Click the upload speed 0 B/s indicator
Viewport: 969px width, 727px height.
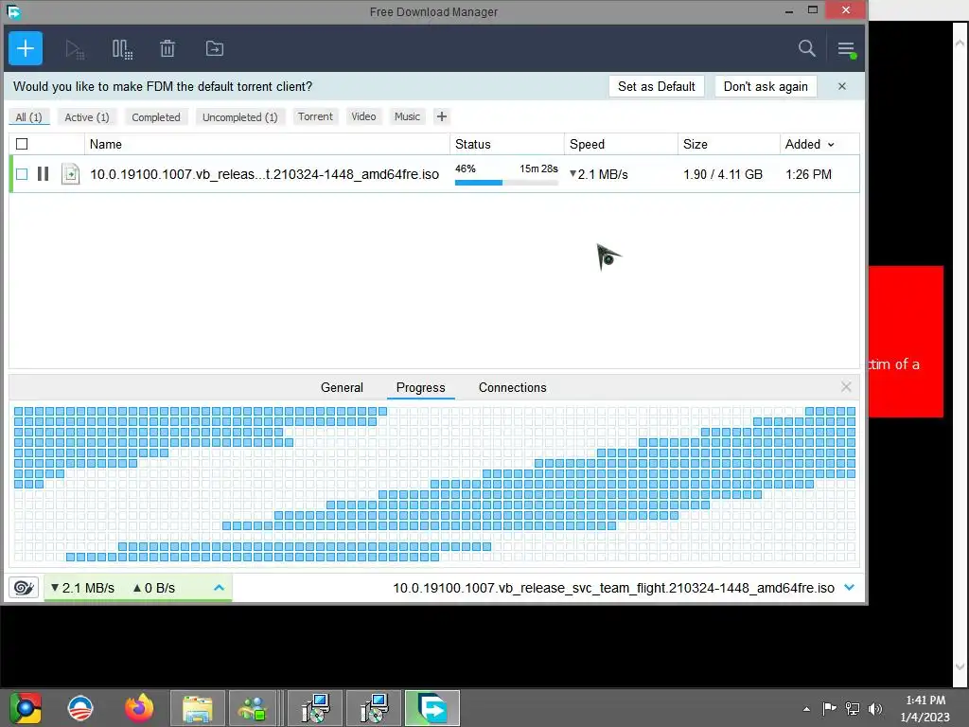[154, 588]
